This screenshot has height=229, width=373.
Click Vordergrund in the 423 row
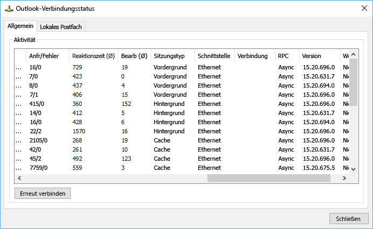coord(170,76)
